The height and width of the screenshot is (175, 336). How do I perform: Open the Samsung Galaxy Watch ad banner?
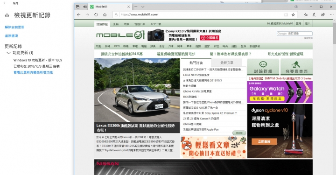point(280,92)
